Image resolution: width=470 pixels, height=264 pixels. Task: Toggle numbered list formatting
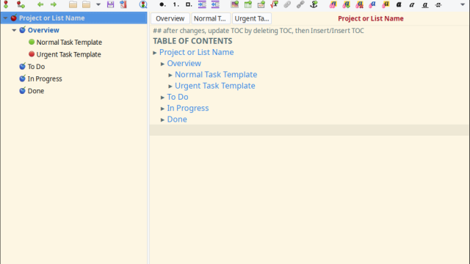176,4
